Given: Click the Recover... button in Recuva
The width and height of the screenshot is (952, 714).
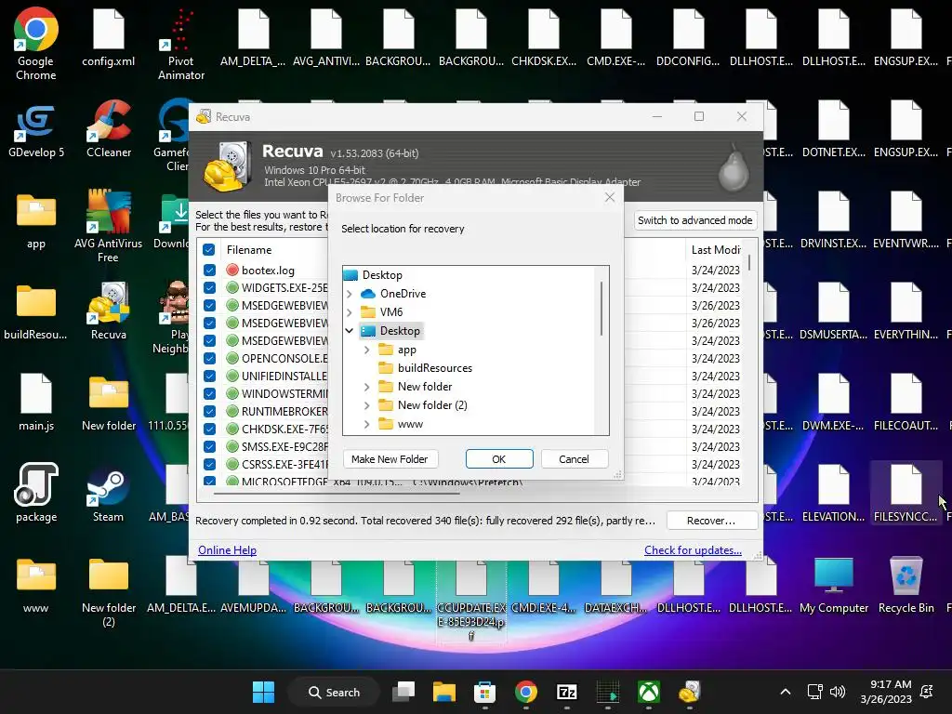Looking at the screenshot, I should click(x=711, y=521).
